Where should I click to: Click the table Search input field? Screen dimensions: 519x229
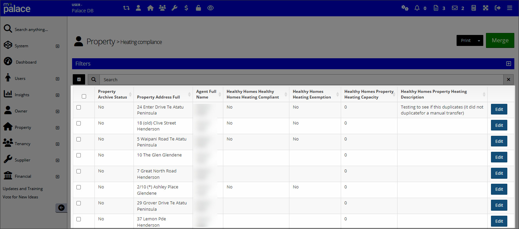pos(301,80)
